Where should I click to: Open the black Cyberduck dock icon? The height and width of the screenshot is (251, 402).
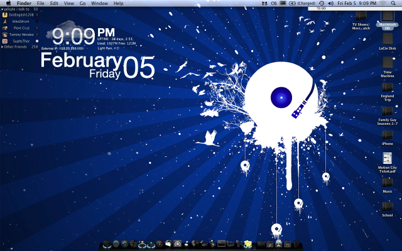pyautogui.click(x=204, y=243)
